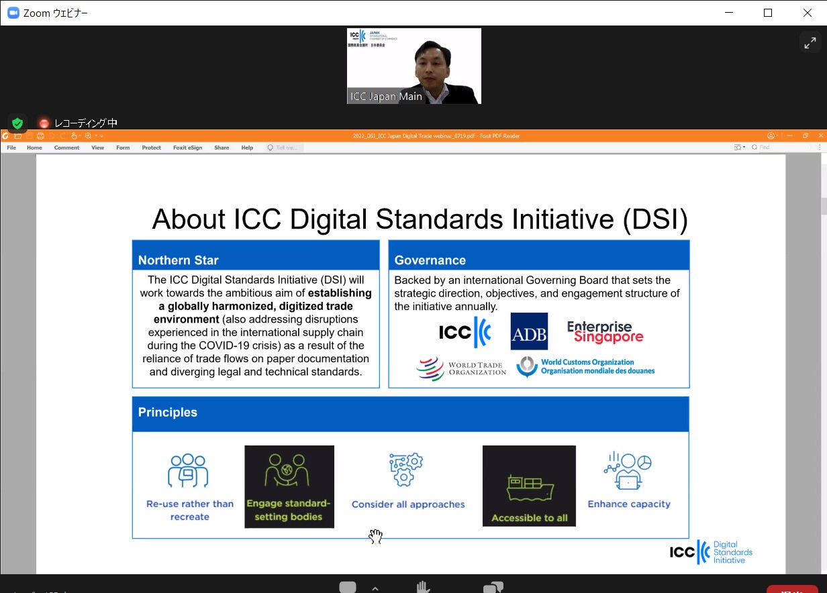Click the PDF vertical scrollbar thumb
Screen dimensions: 827x593
coord(823,205)
